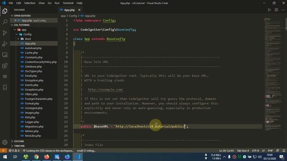Show errors and warnings count
This screenshot has height=161, width=287.
tap(14, 151)
